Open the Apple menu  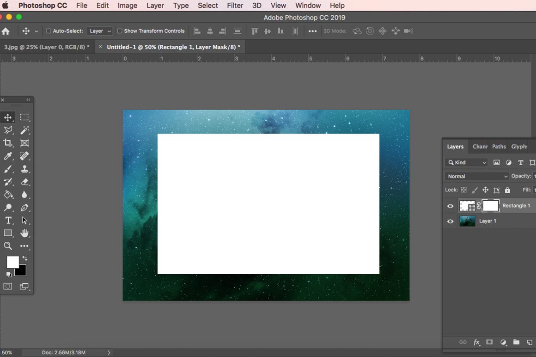coord(6,6)
